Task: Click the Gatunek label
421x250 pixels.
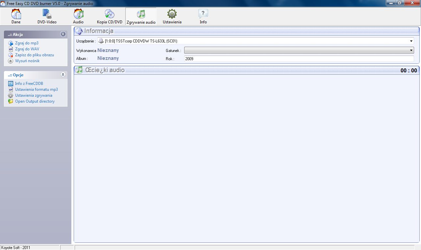Action: click(173, 51)
